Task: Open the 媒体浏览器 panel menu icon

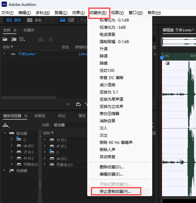Action: click(x=26, y=116)
